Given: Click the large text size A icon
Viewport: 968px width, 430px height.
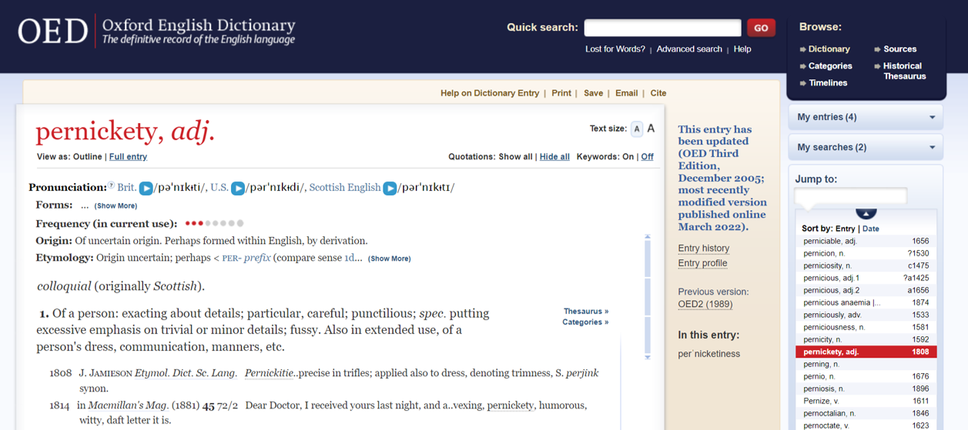Looking at the screenshot, I should [651, 128].
